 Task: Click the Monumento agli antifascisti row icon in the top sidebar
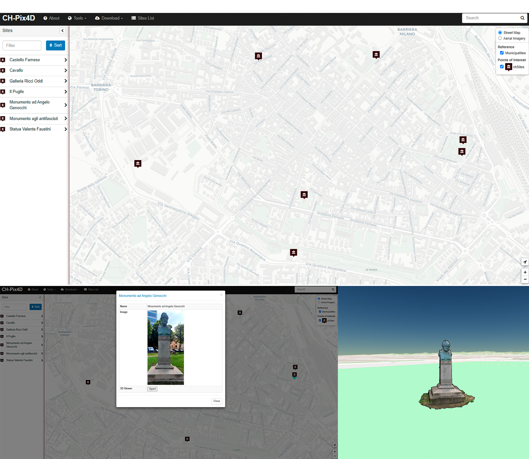3,118
